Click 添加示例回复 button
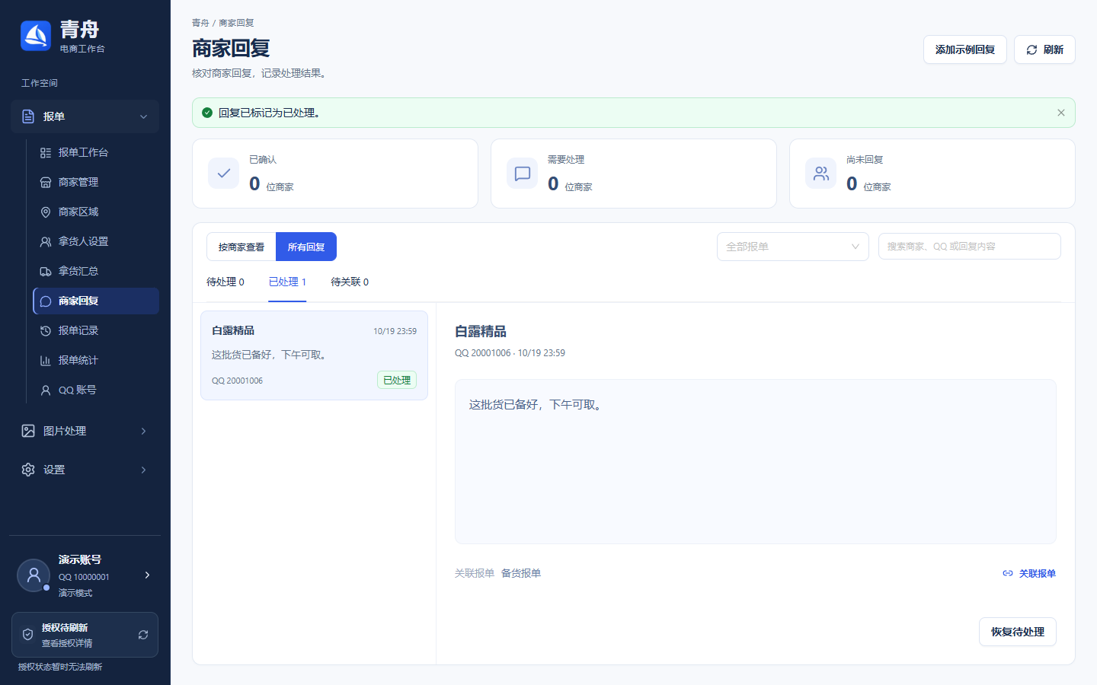 coord(965,49)
